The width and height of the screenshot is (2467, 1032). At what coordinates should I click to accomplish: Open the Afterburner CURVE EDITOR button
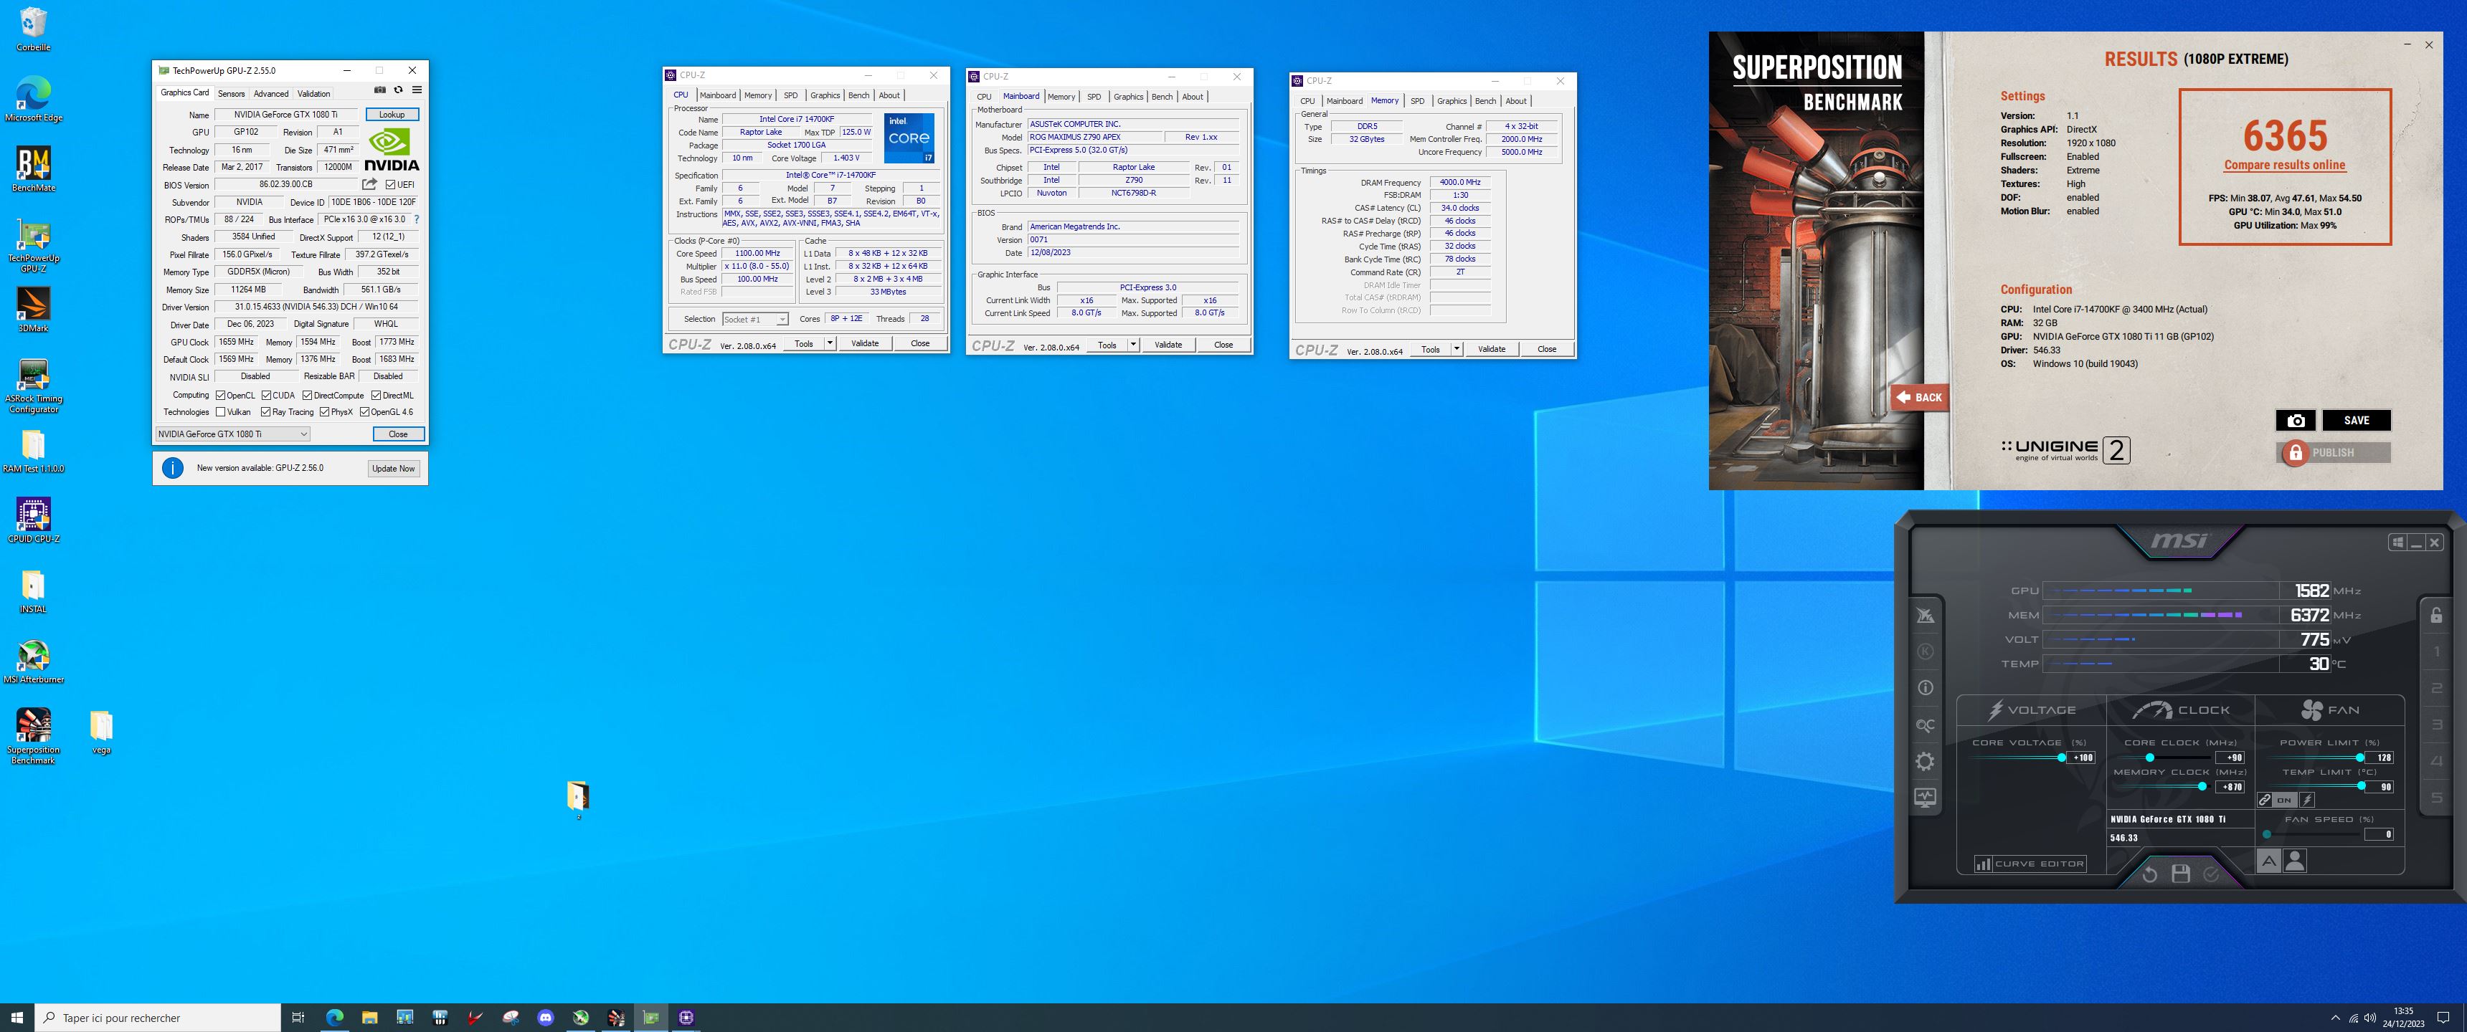coord(2030,864)
